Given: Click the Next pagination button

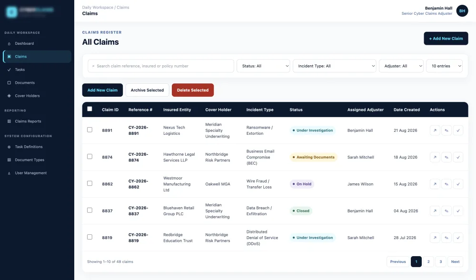Looking at the screenshot, I should [x=455, y=261].
